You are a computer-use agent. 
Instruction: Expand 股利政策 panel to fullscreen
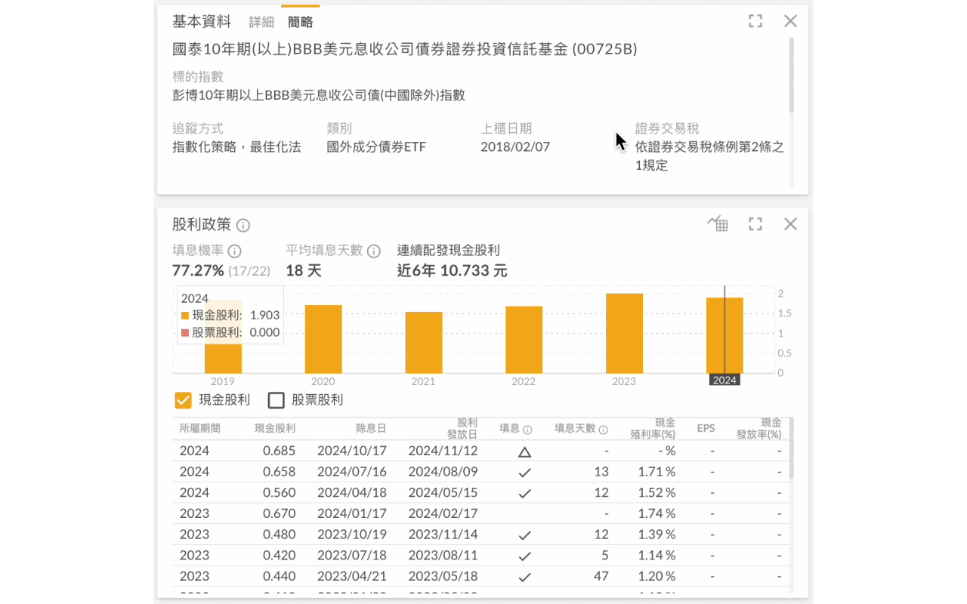click(755, 223)
